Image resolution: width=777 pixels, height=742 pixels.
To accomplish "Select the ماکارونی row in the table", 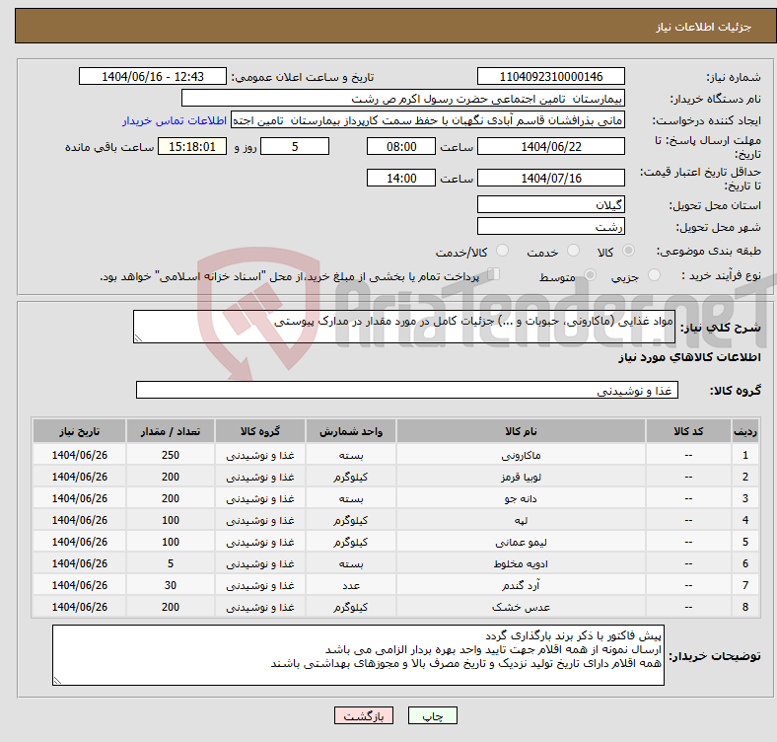I will [521, 455].
